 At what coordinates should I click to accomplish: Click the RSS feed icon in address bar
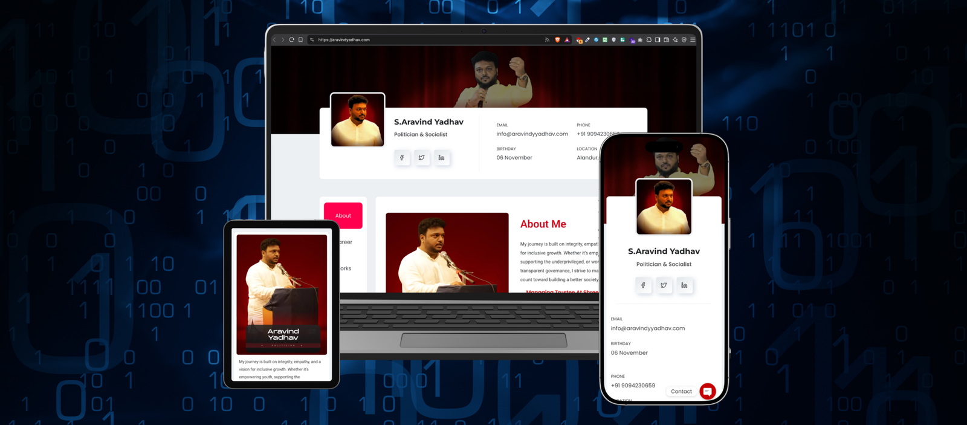tap(547, 40)
